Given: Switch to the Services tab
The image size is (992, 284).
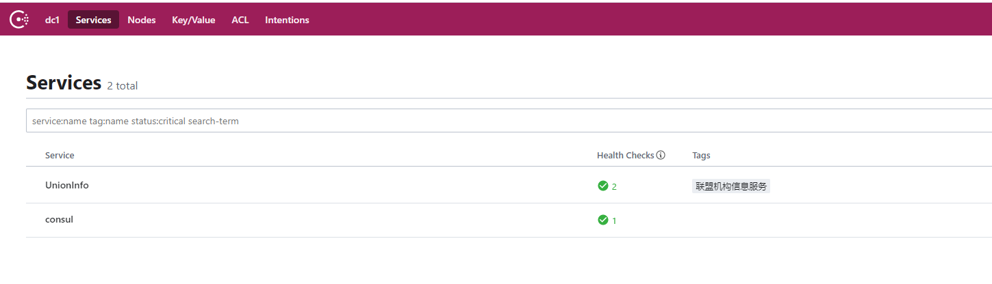Looking at the screenshot, I should click(x=93, y=20).
